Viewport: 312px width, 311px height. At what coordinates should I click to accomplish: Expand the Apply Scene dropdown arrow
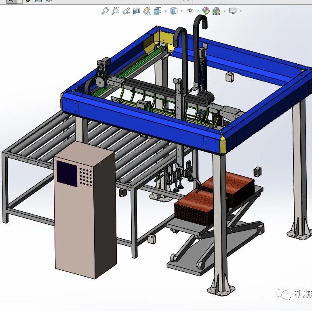(x=225, y=11)
